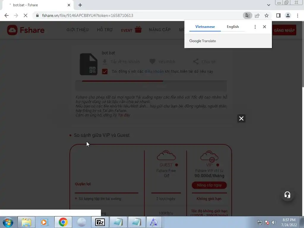Image resolution: width=304 pixels, height=228 pixels.
Task: Open GIỚI THIỆU menu item
Action: tap(77, 30)
